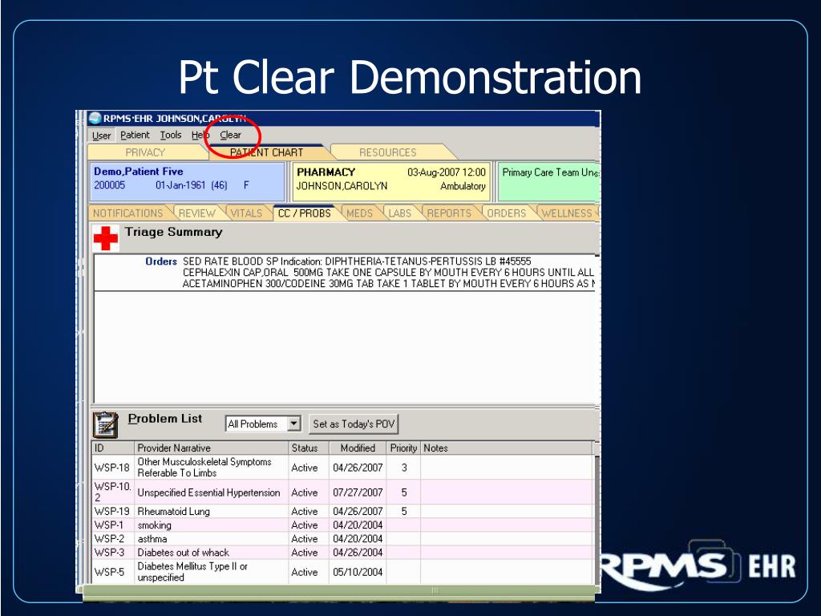The image size is (821, 616).
Task: Select the CC / PROBS tab
Action: coord(304,213)
